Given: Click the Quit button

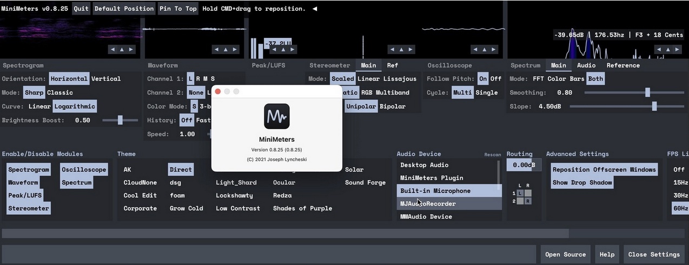Looking at the screenshot, I should tap(81, 9).
